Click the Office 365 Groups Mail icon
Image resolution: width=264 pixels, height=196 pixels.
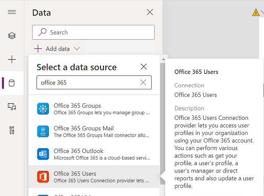[x=43, y=132]
